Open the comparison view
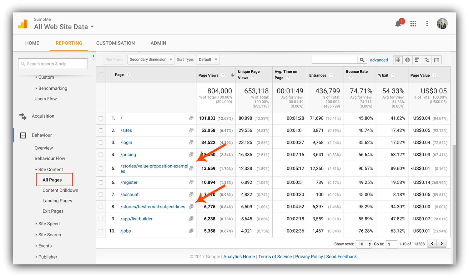Screen dimensions: 469x278 427,59
